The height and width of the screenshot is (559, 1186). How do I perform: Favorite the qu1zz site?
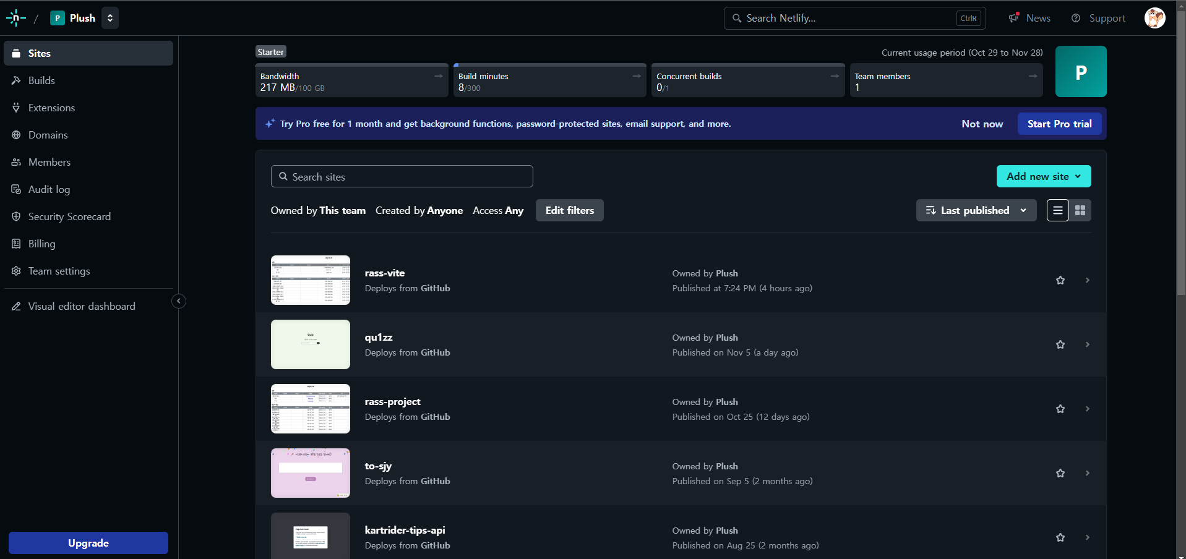1060,344
